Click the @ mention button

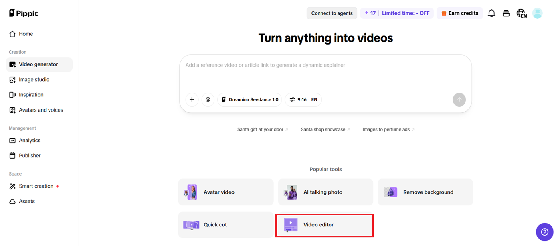coord(208,100)
